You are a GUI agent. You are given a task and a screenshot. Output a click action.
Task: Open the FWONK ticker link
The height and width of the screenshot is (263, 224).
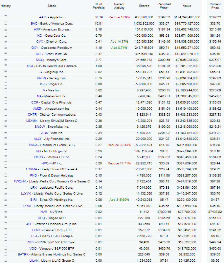pos(20,181)
